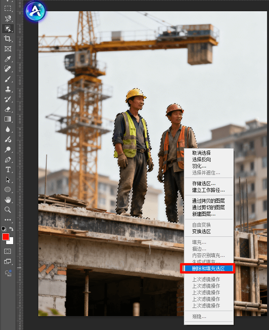The height and width of the screenshot is (330, 269).
Task: Select the Rectangular Marquee tool
Action: click(7, 8)
